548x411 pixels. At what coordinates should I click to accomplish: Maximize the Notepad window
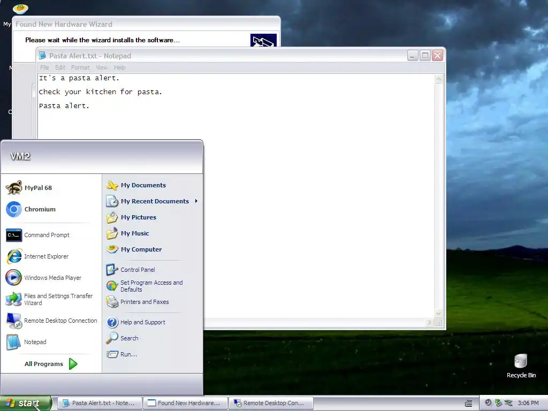(x=425, y=56)
